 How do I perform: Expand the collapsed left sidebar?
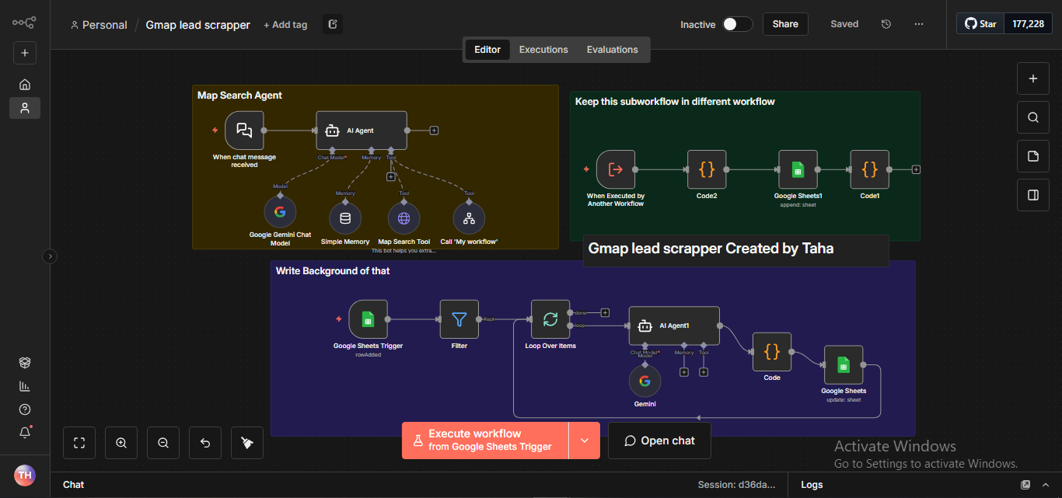click(50, 256)
